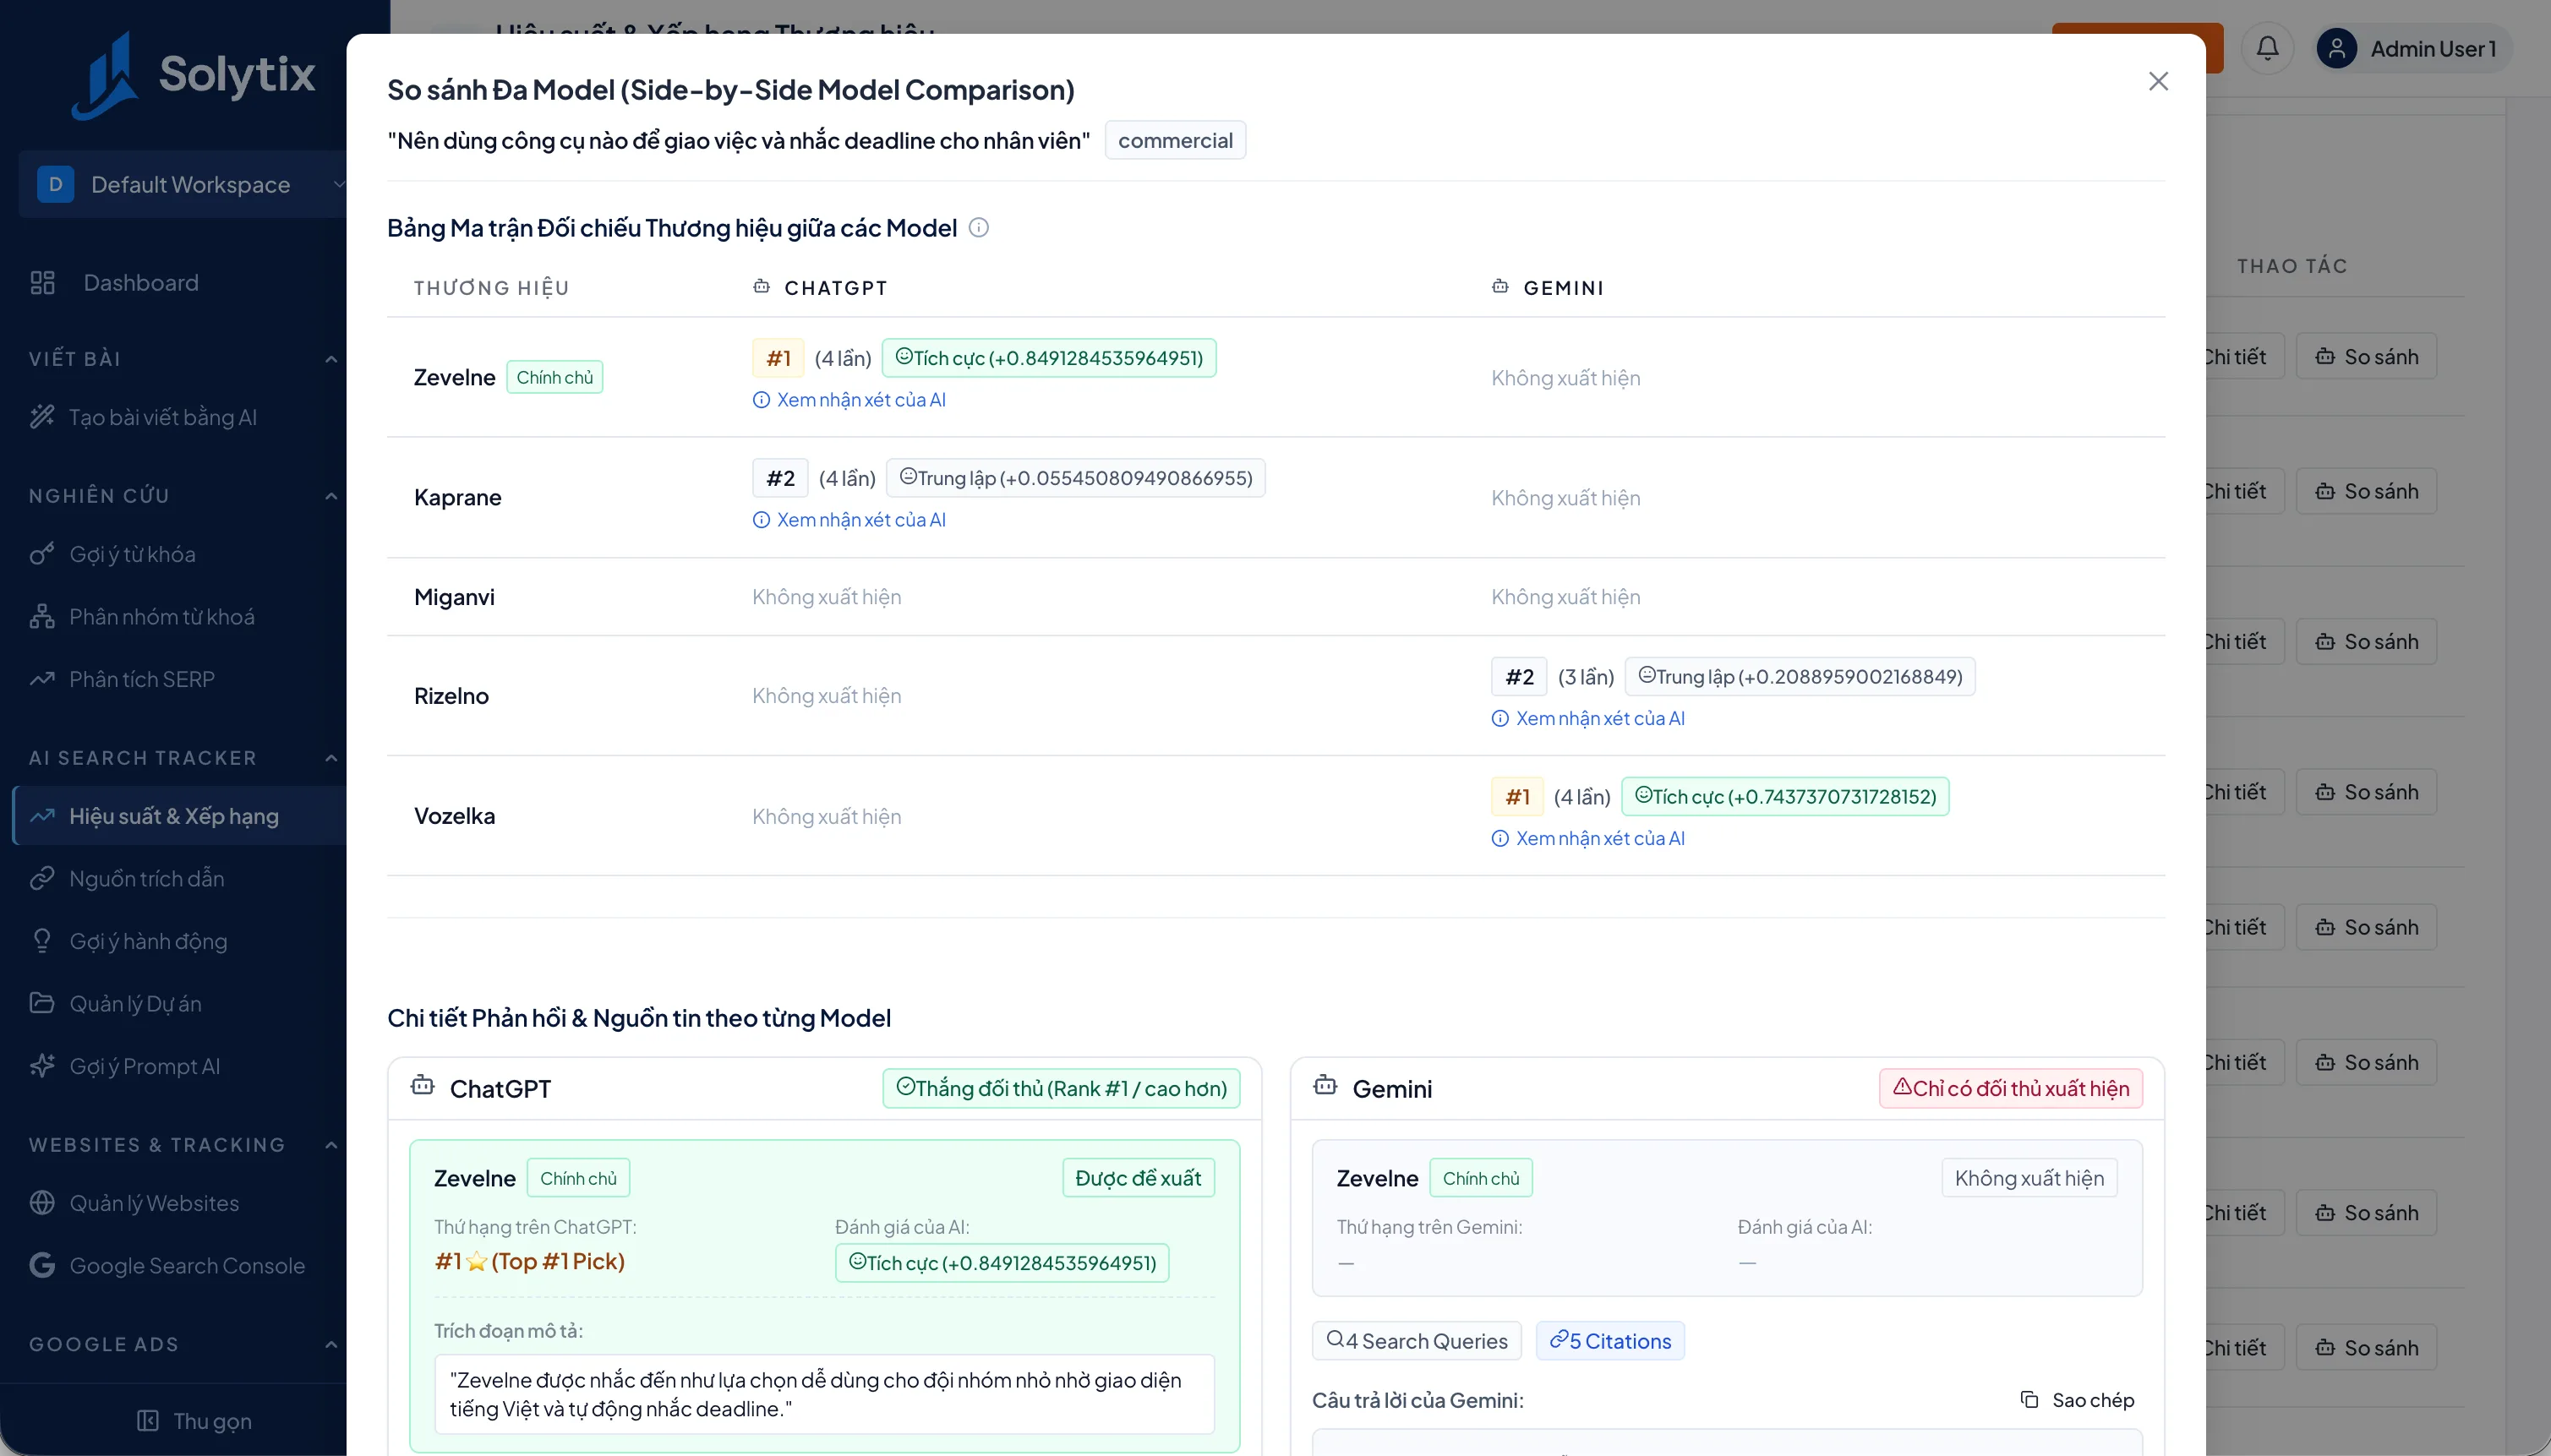Click Thắng đối thủ badge on ChatGPT card
The image size is (2551, 1456).
(1061, 1089)
